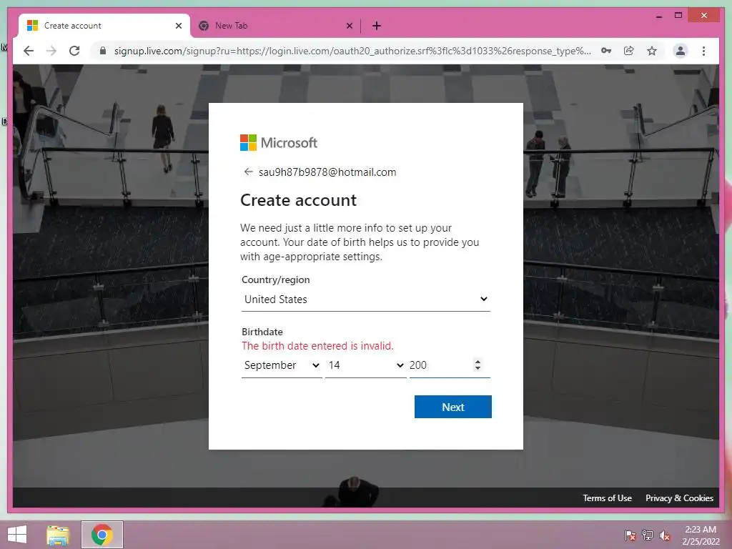Image resolution: width=732 pixels, height=549 pixels.
Task: Click the email sau9h87b9878@hotmail.com text
Action: 327,172
